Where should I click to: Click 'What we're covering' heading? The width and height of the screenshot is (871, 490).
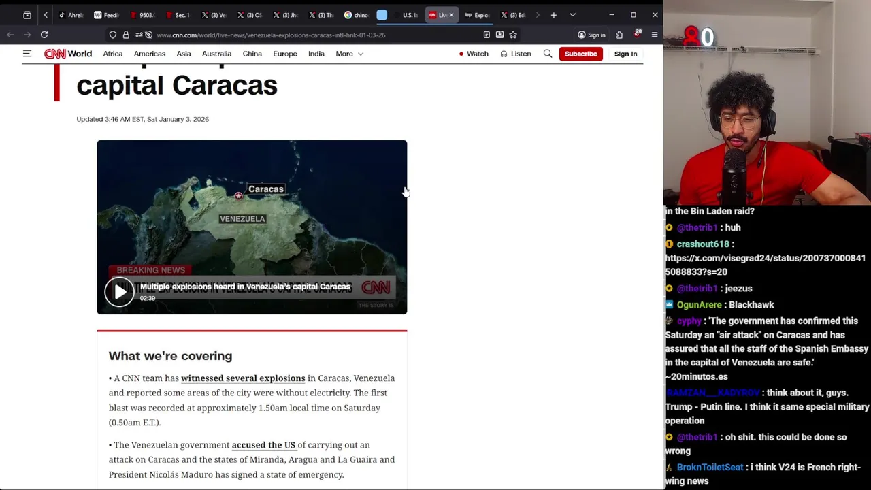[x=170, y=356]
